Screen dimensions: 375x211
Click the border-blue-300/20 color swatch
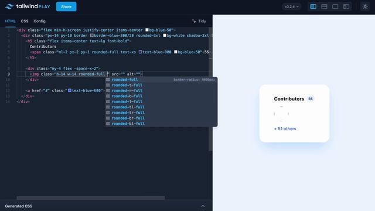click(x=91, y=35)
